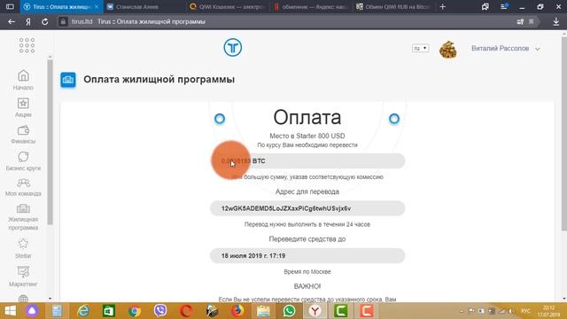Click the 'ВАЖНО!' heading text
This screenshot has width=567, height=319.
[x=307, y=286]
